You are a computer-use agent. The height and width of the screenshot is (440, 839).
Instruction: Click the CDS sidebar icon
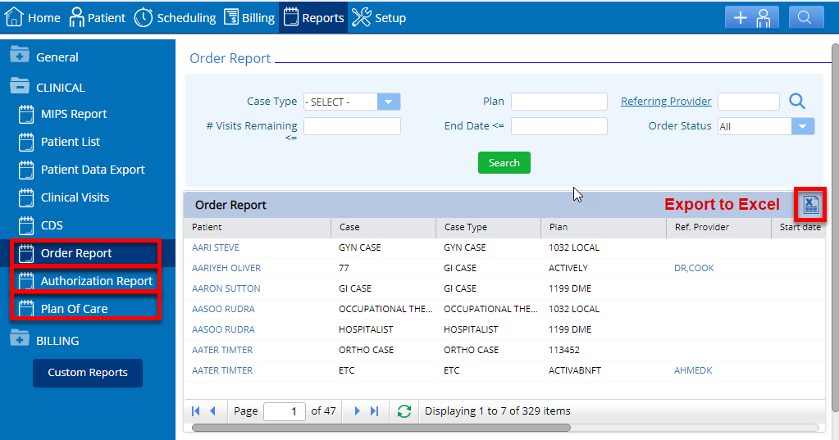[x=26, y=225]
